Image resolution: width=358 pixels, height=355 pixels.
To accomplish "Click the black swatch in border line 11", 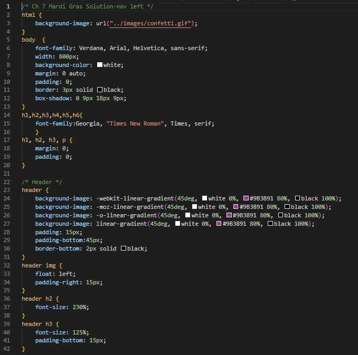I will point(100,90).
